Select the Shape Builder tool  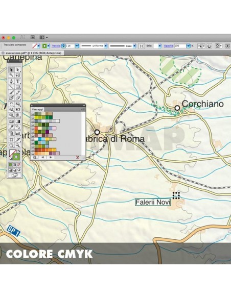coord(11,115)
